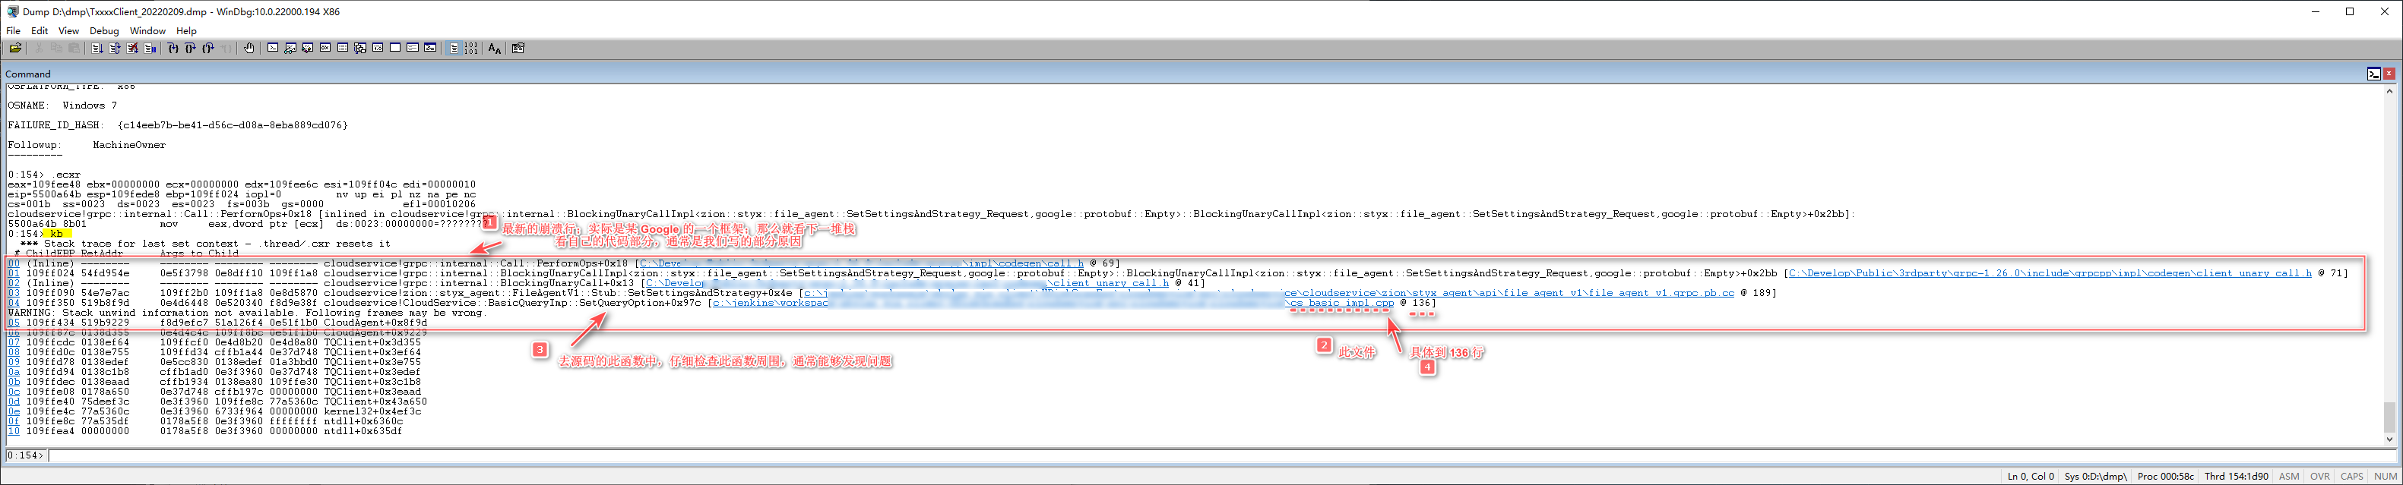2403x485 pixels.
Task: Click the Go debugging toolbar icon
Action: [97, 48]
